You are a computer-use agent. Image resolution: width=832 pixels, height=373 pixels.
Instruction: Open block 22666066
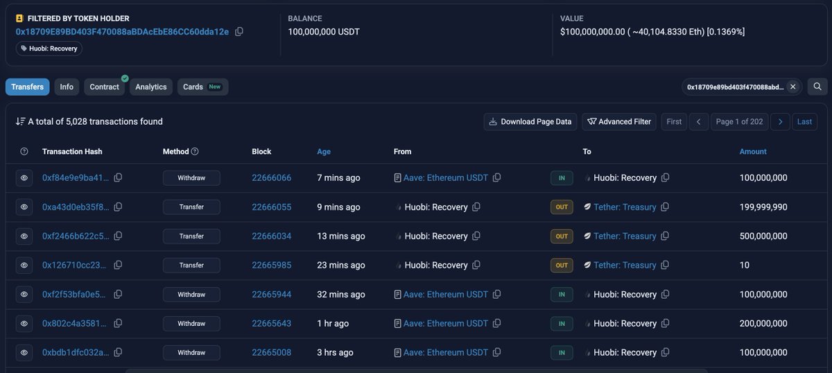(272, 178)
